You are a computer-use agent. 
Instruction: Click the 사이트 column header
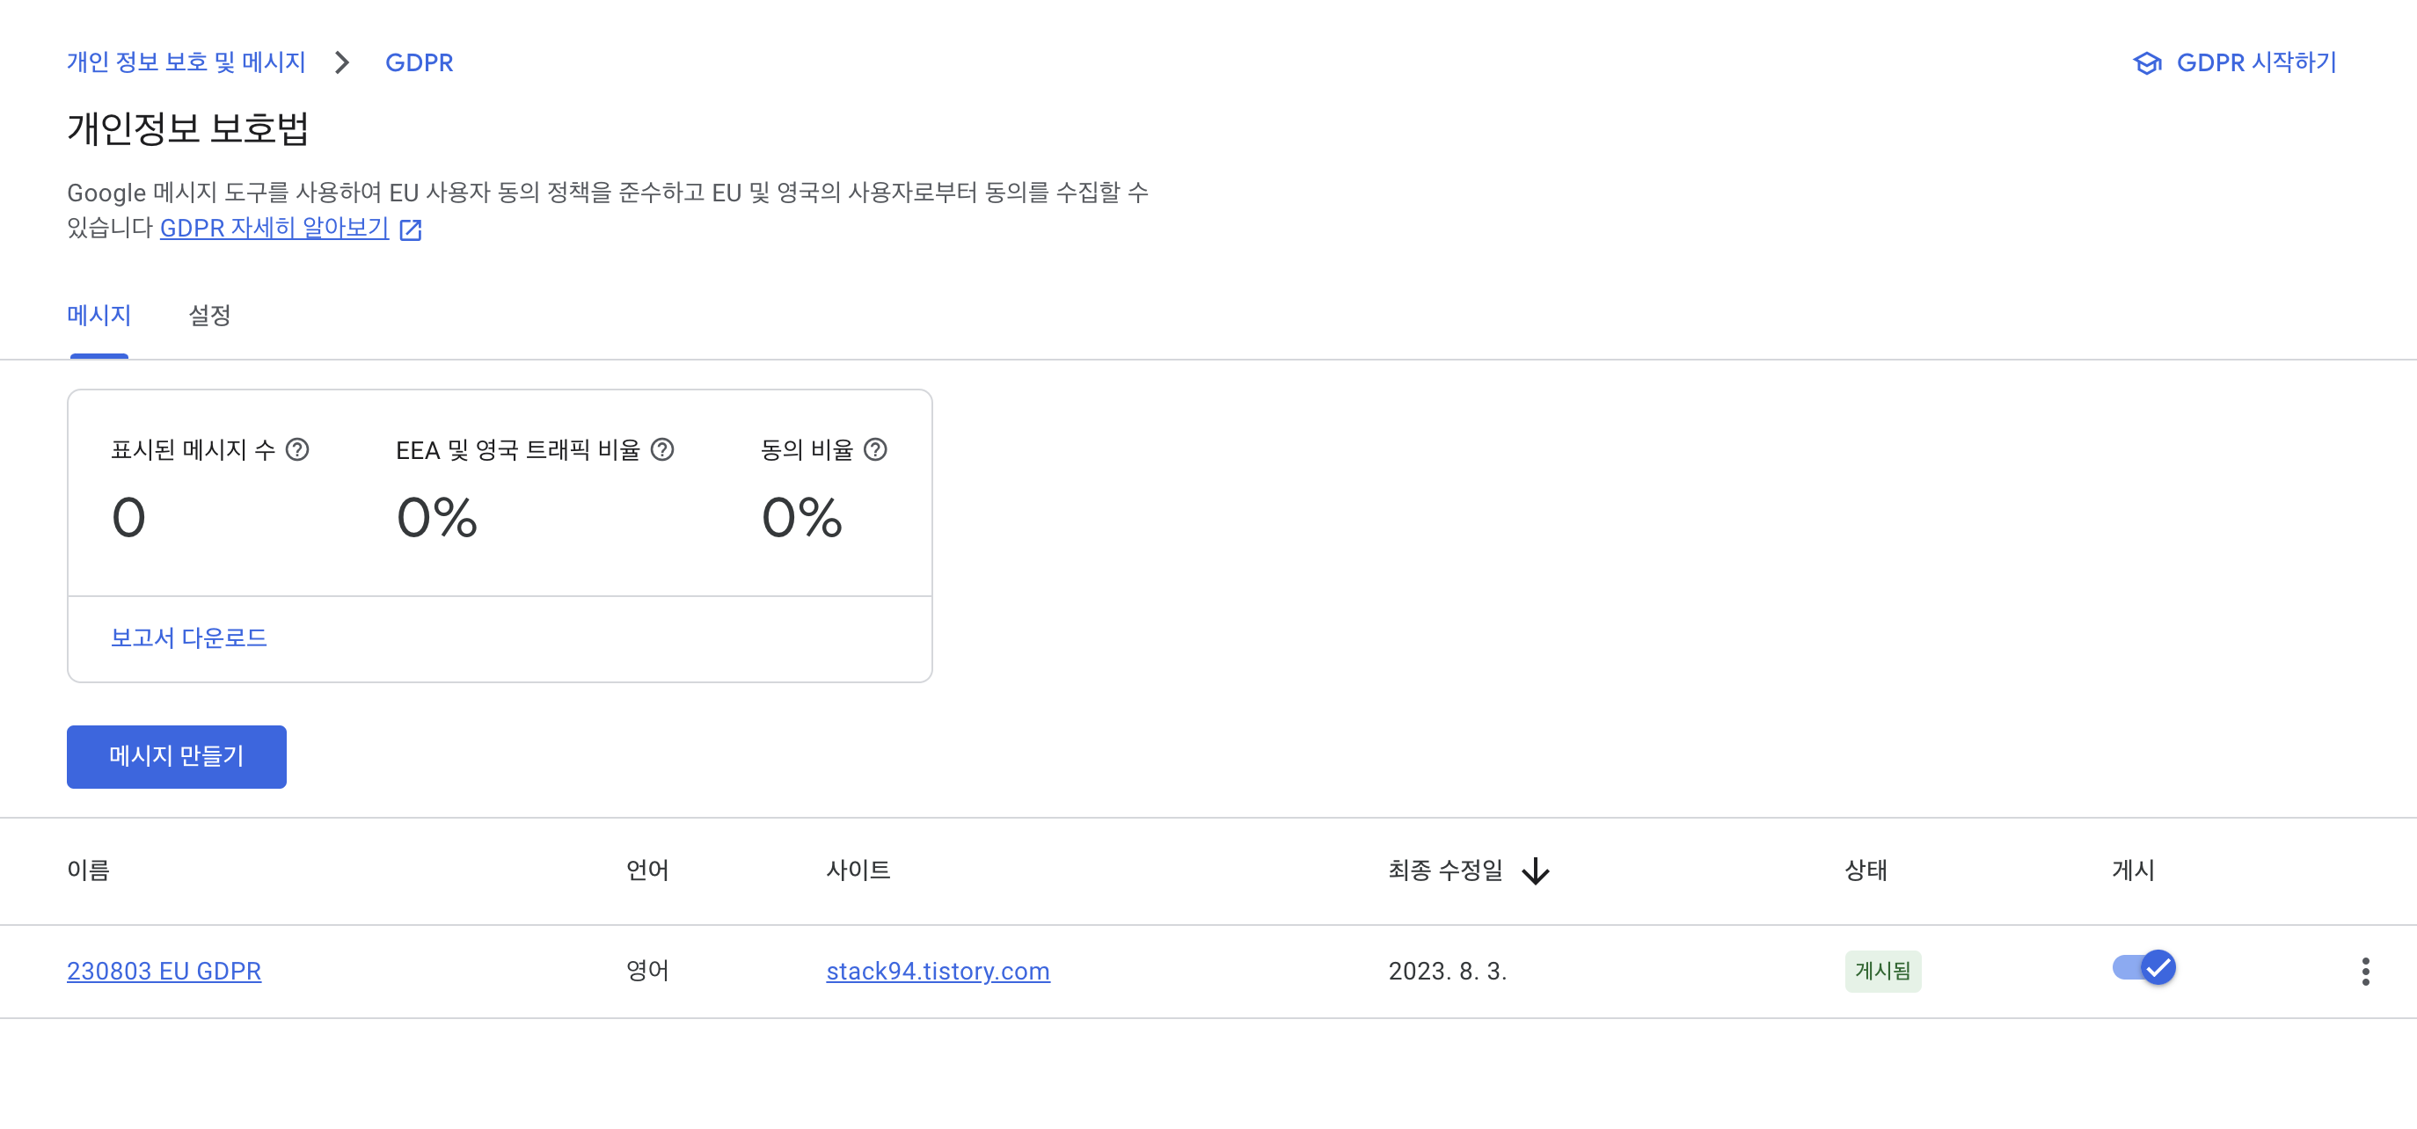pyautogui.click(x=858, y=871)
